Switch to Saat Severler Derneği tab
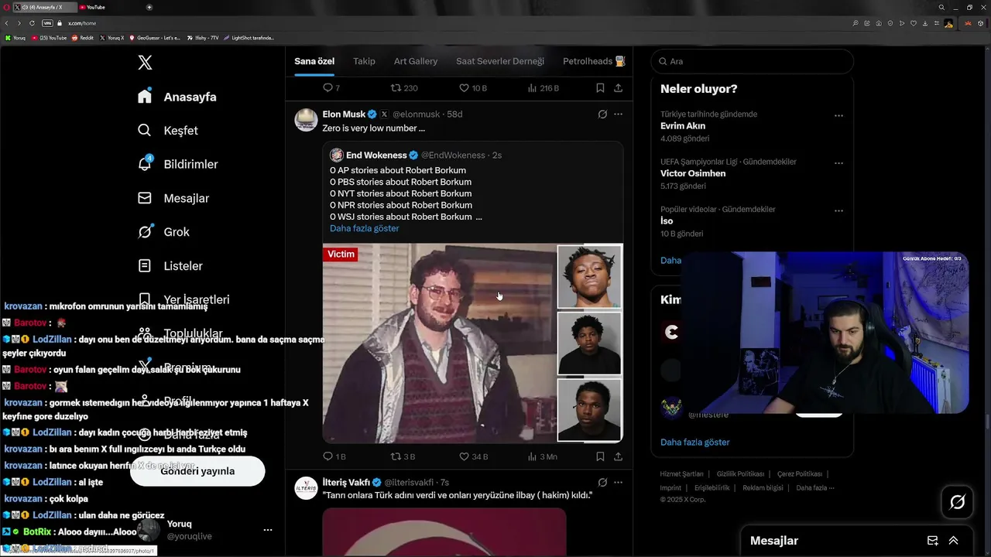 (x=500, y=61)
